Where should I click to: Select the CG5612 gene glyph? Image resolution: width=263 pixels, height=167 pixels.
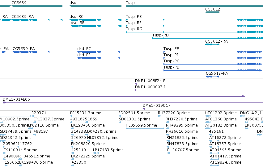212,12
